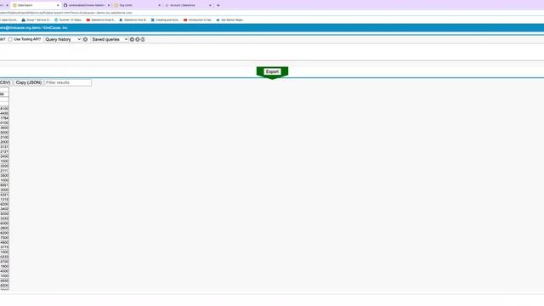Click the Copy (JSON) button
544x306 pixels.
point(28,82)
